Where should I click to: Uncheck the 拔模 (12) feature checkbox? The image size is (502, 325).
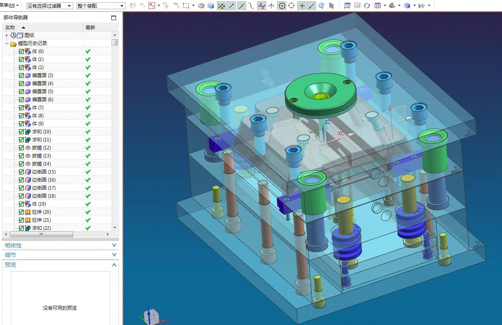pos(21,148)
